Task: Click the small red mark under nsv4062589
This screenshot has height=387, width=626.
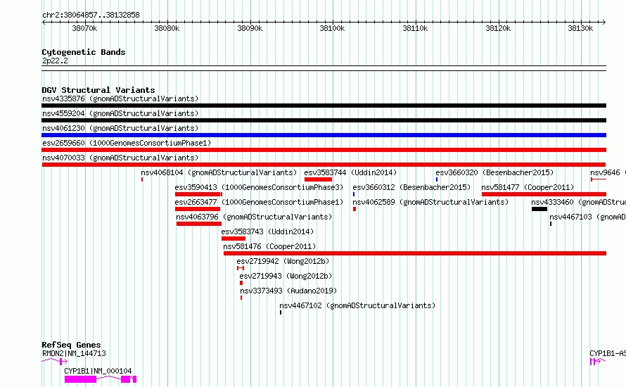Action: (x=354, y=209)
